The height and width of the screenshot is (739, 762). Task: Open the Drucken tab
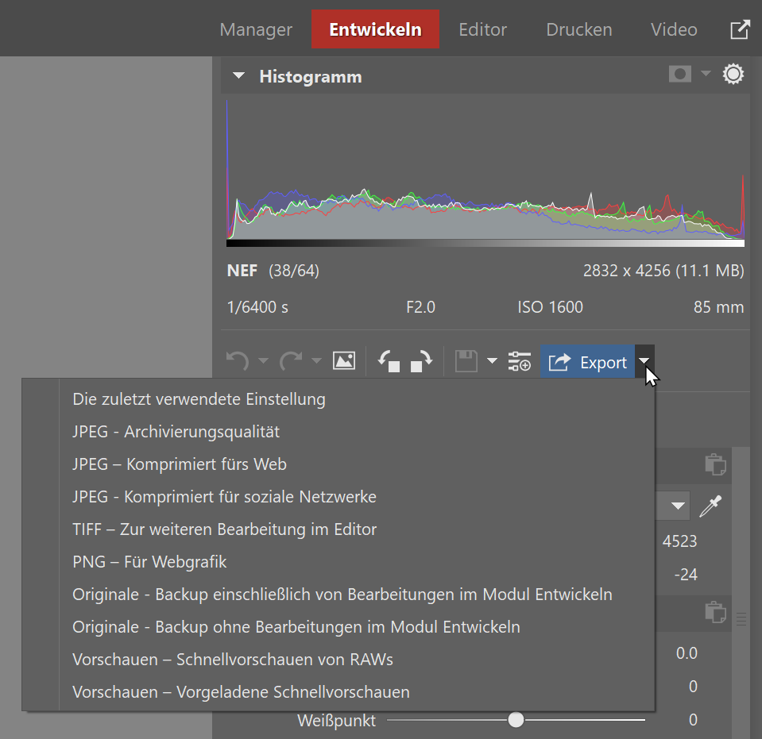tap(578, 29)
